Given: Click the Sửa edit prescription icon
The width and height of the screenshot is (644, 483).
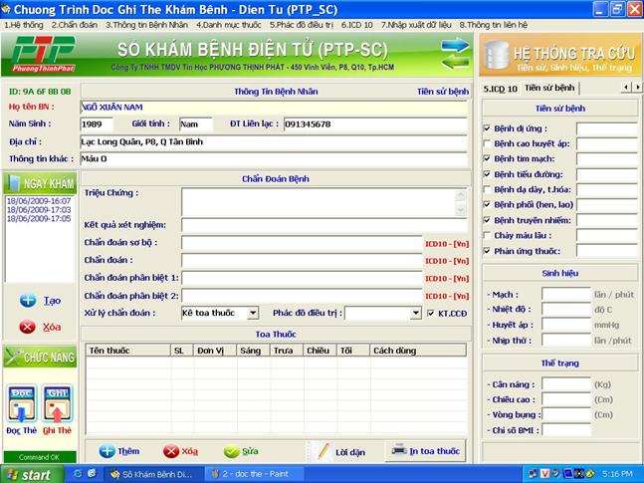Looking at the screenshot, I should [232, 451].
